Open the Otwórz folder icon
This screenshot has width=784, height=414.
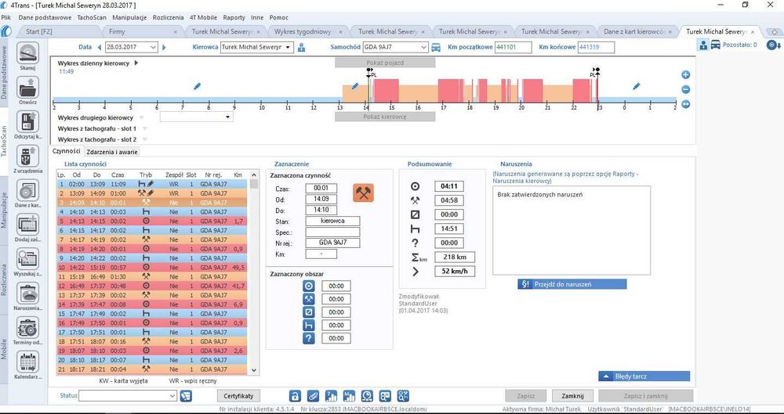point(28,88)
